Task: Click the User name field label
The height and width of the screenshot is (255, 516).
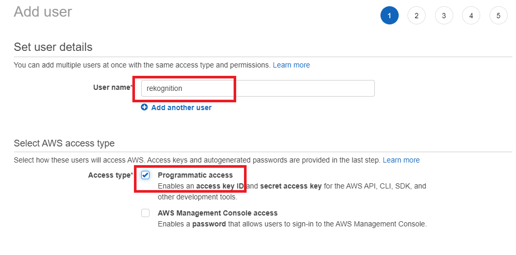Action: (111, 87)
